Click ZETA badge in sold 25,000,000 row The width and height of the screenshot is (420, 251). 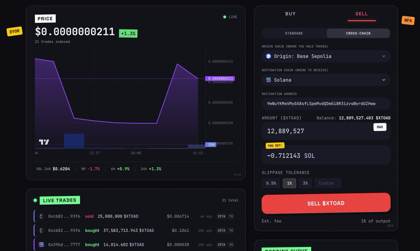(x=221, y=216)
